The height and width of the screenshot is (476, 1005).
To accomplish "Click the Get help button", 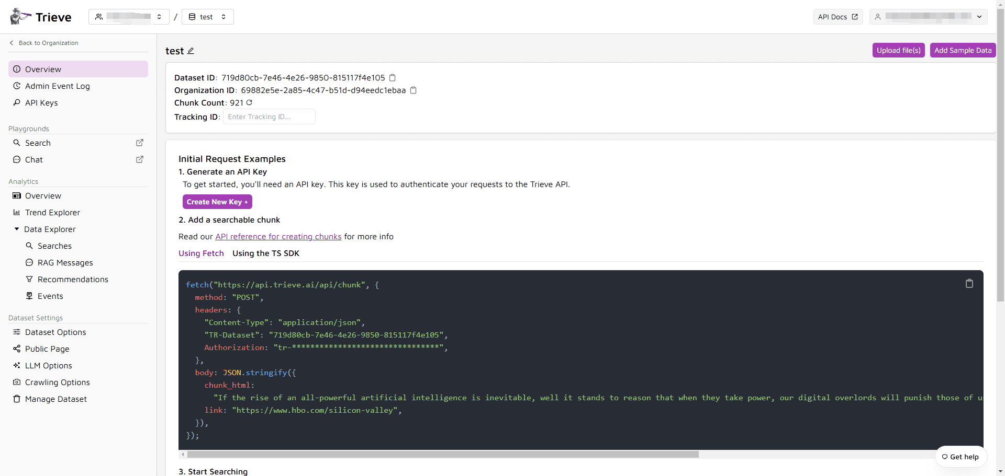I will pos(961,457).
